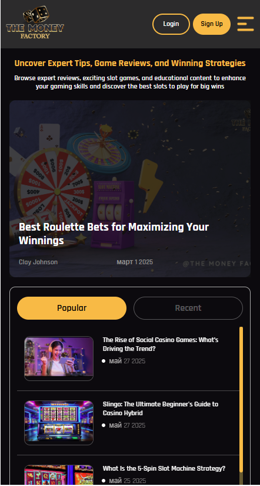Viewport: 260px width, 486px height.
Task: Read The Rise of Social Casino Games article
Action: click(161, 344)
